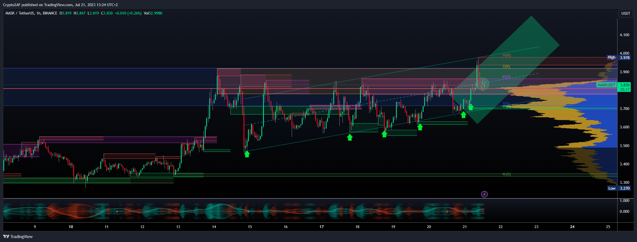
Task: Click date 17 on time axis
Action: (322, 227)
